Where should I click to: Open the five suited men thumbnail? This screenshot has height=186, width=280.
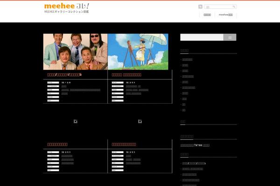(x=75, y=52)
